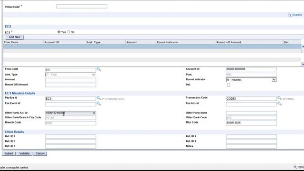Open Transaction Code lookup search icon
Screen dimensions: 304x171
(279, 98)
